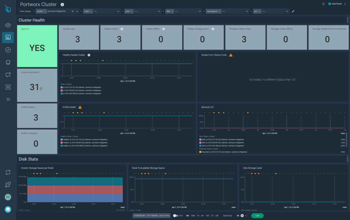Open the Alerts bell icon
Viewport: 350px width, 220px height.
pos(8,62)
